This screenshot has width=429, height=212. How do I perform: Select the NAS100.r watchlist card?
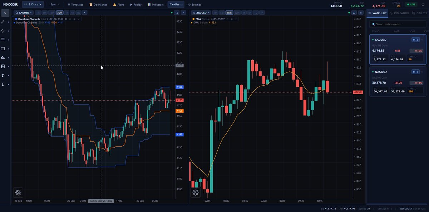click(x=398, y=81)
